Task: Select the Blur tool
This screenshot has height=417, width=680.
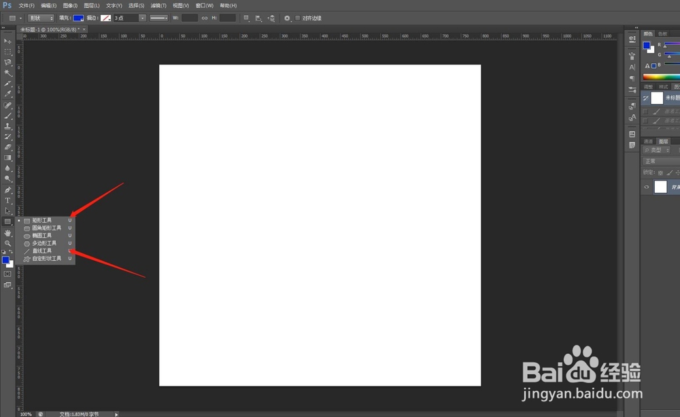Action: (7, 168)
